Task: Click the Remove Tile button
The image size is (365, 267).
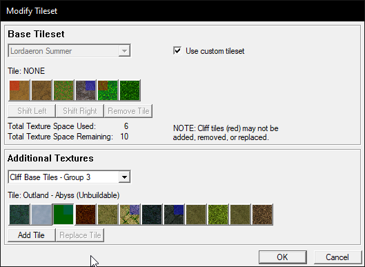Action: (x=128, y=111)
